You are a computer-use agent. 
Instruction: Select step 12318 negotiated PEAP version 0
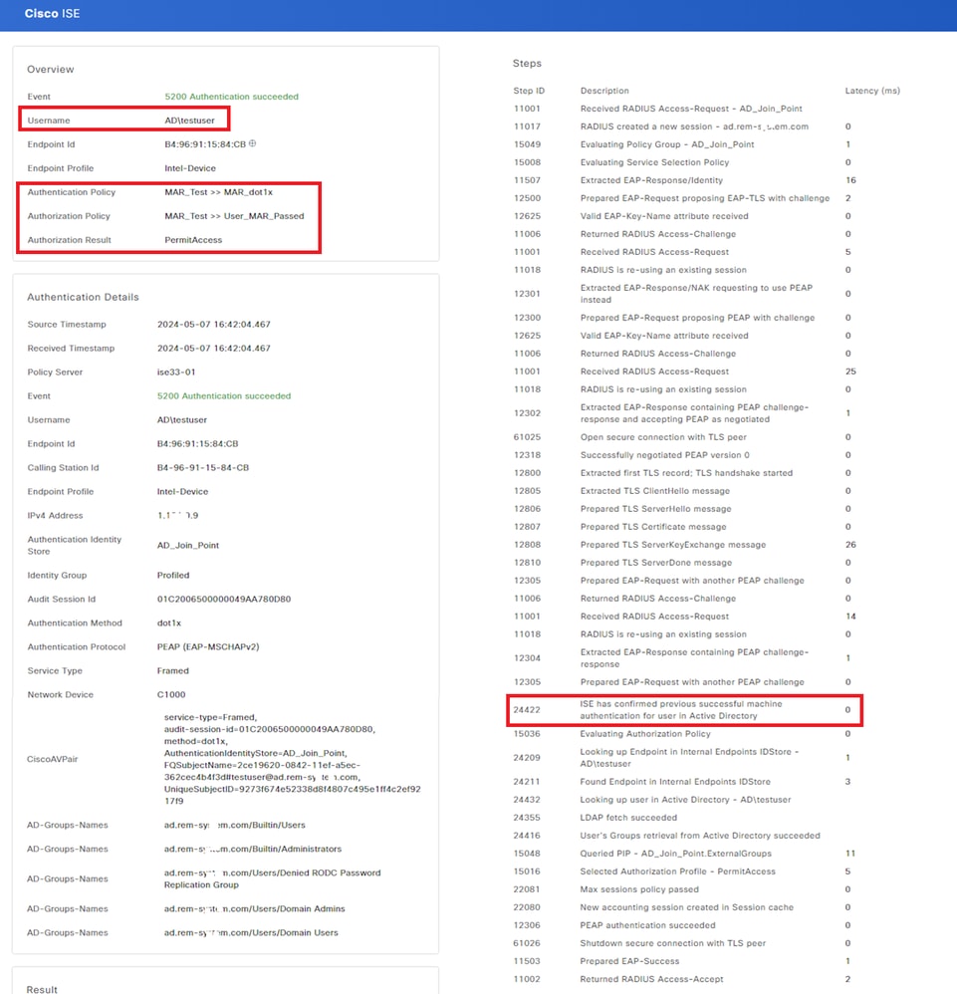(x=684, y=455)
